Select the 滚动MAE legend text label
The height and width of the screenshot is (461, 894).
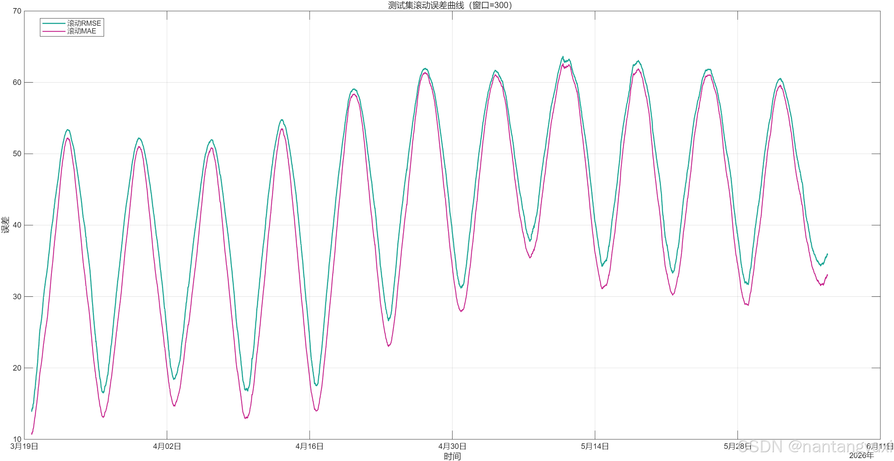81,32
